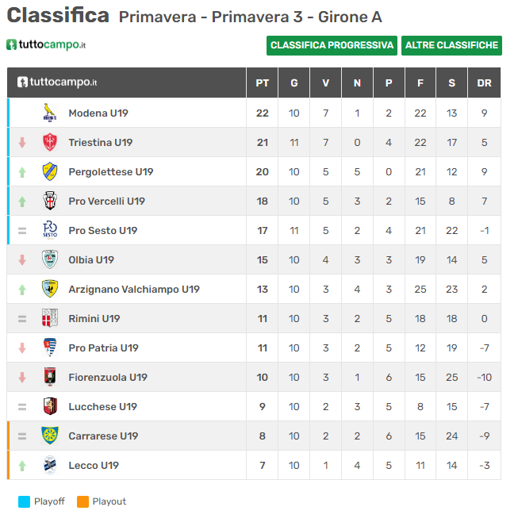Open the Lucchese U19 team link
Viewport: 518px width, 526px height.
click(102, 406)
